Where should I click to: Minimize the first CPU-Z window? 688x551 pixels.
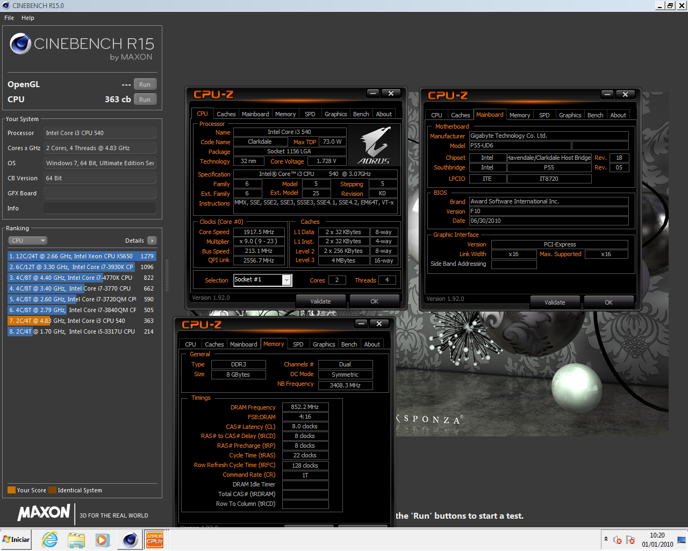373,93
